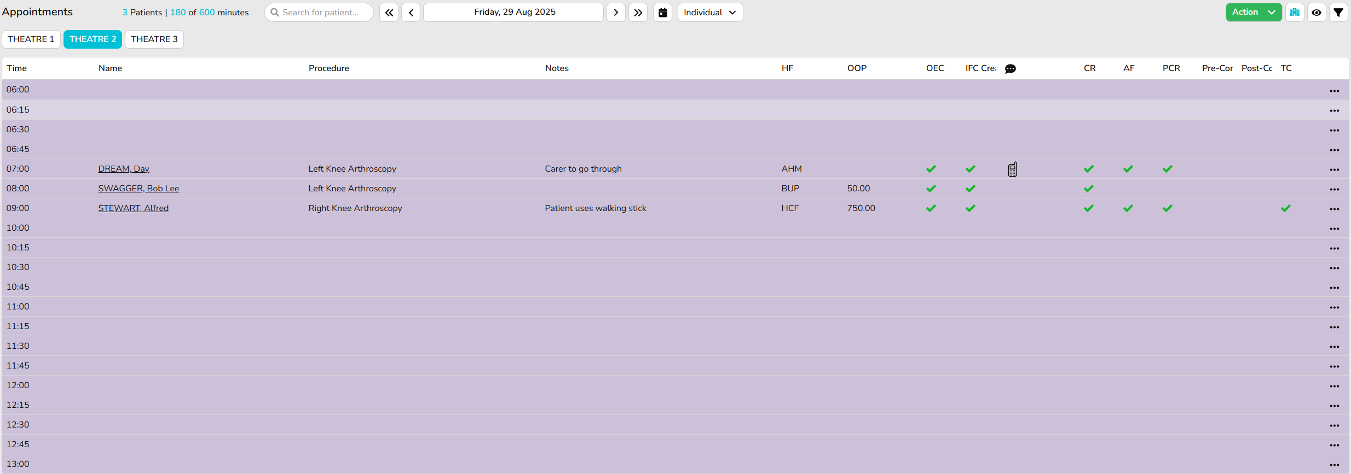Screen dimensions: 1351x474
Task: Go to previous day arrow
Action: pyautogui.click(x=411, y=13)
